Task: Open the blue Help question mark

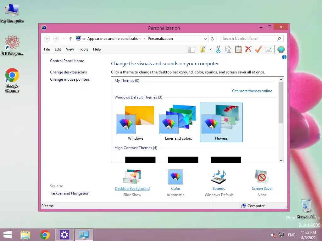Action: pyautogui.click(x=284, y=57)
